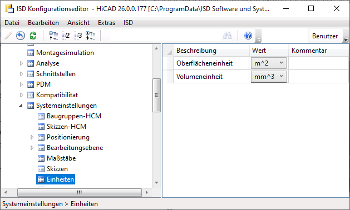Open the Datei menu
The image size is (350, 210).
[x=12, y=23]
